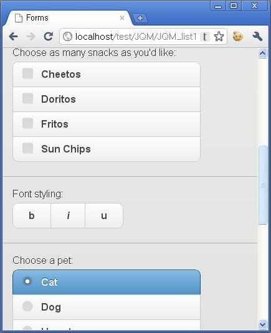The width and height of the screenshot is (271, 333).
Task: Bookmark this page with the star icon
Action: pos(219,37)
